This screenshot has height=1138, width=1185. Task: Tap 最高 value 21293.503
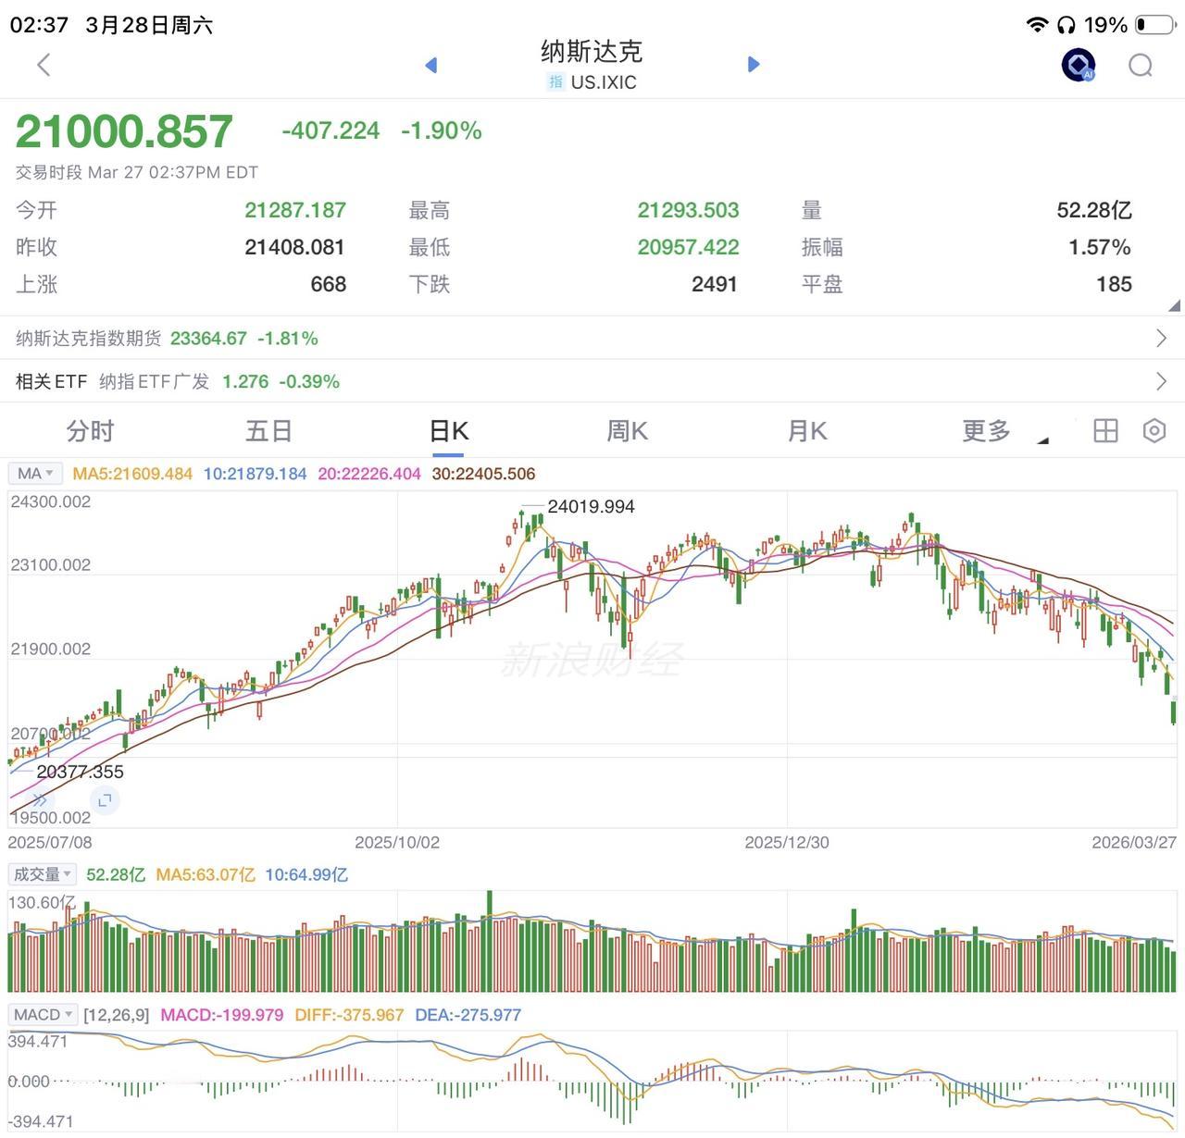point(688,210)
